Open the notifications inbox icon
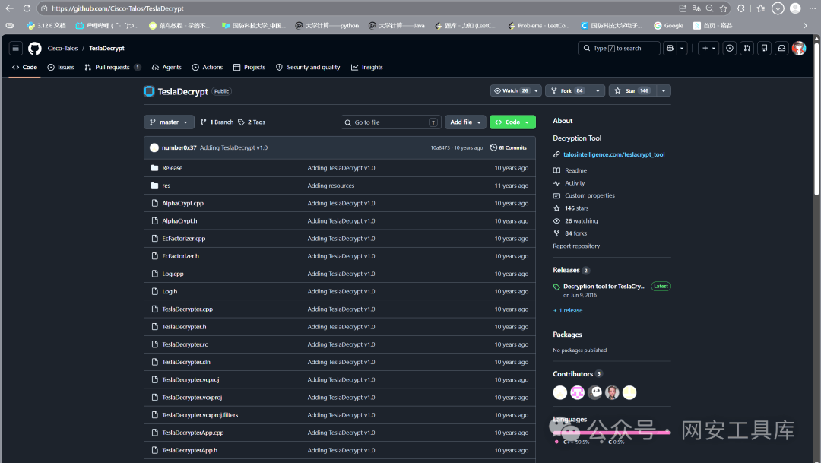 pyautogui.click(x=781, y=48)
